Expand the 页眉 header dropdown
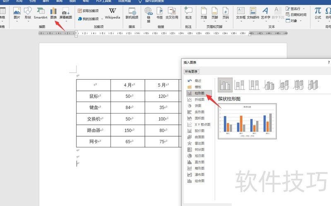This screenshot has height=206, width=331. 204,13
